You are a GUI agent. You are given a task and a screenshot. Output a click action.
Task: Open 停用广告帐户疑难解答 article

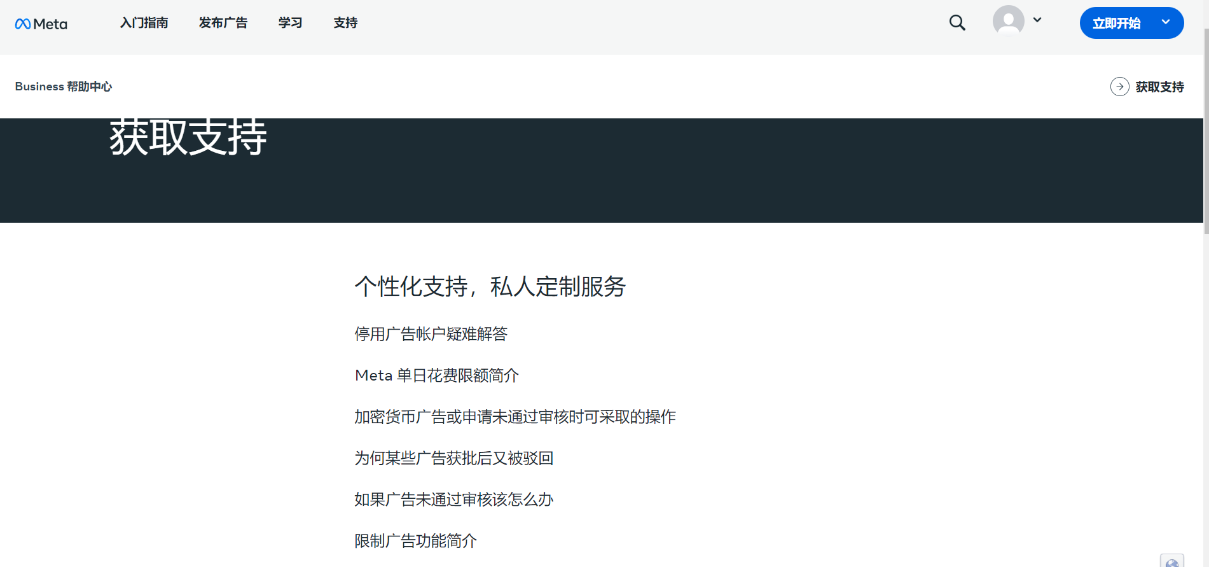pyautogui.click(x=431, y=334)
